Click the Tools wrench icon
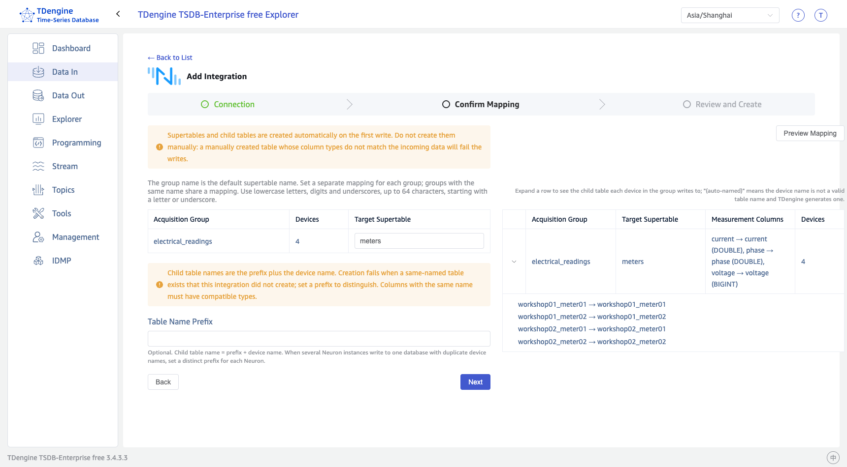The image size is (847, 467). pos(38,213)
